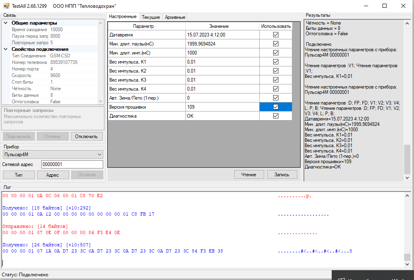414x280 pixels.
Task: Click the Получено: [26 байтов] log line
Action: (46, 245)
